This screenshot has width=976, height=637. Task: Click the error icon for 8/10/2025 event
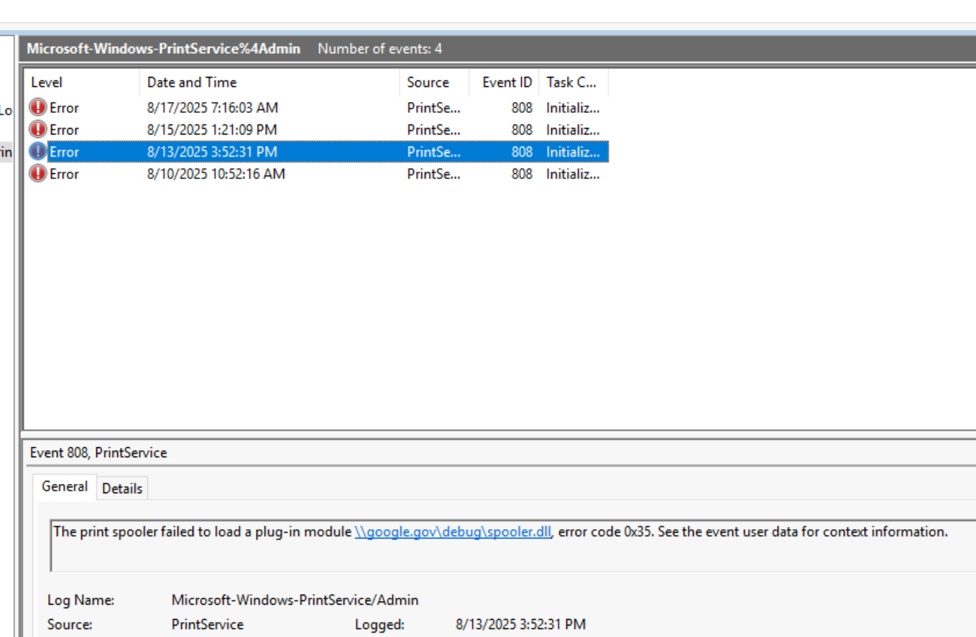[x=37, y=173]
